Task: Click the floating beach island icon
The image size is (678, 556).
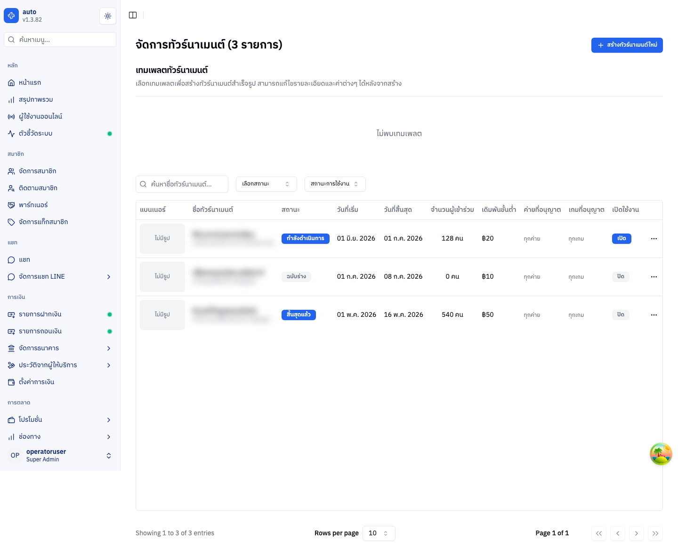Action: (x=661, y=454)
